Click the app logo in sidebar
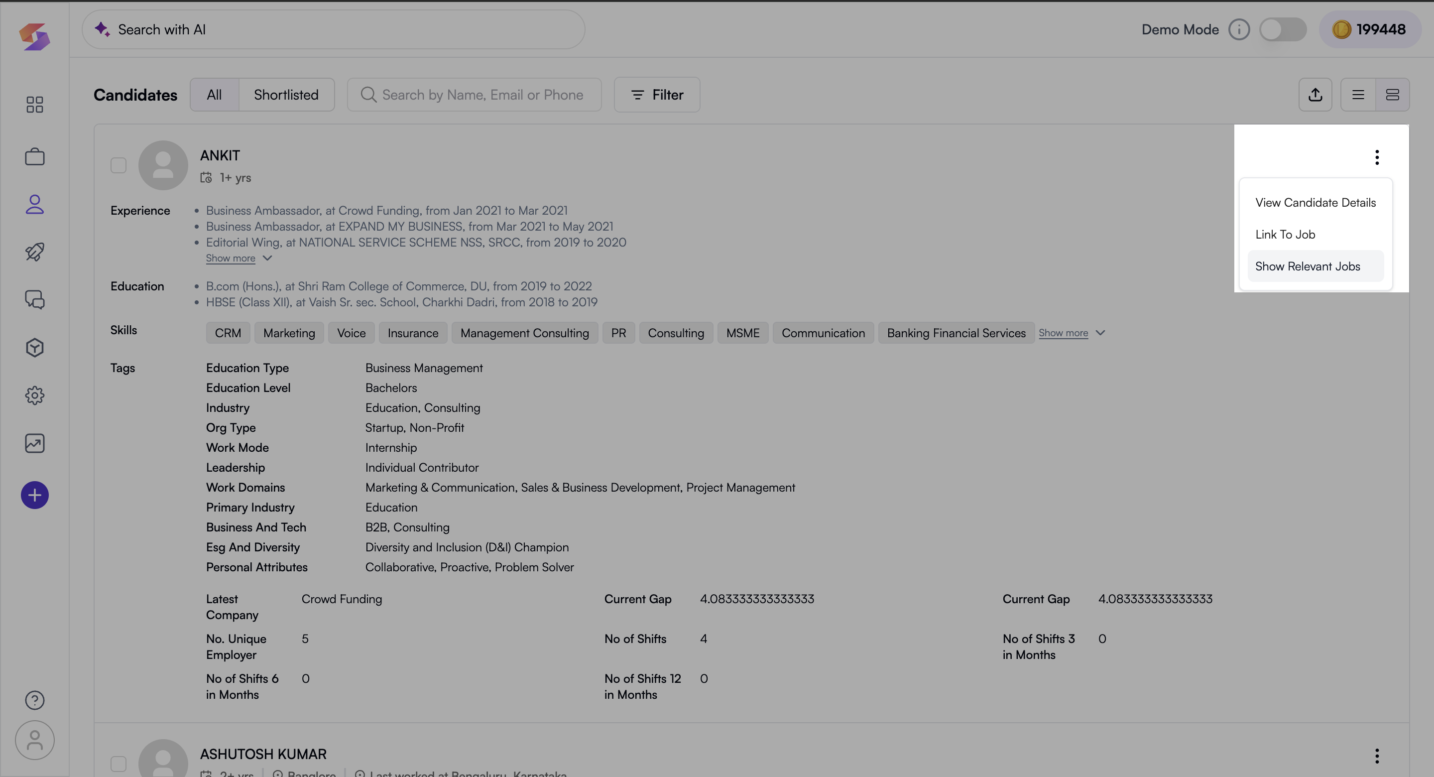1434x777 pixels. pyautogui.click(x=34, y=37)
